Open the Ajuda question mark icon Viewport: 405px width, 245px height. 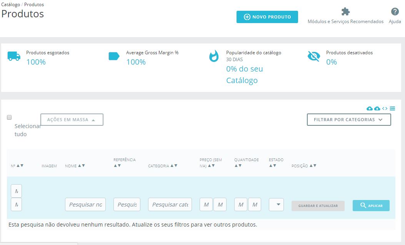(395, 12)
